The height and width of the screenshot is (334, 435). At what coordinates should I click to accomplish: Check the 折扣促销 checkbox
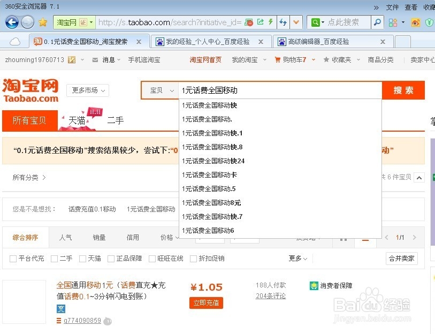[x=193, y=259]
